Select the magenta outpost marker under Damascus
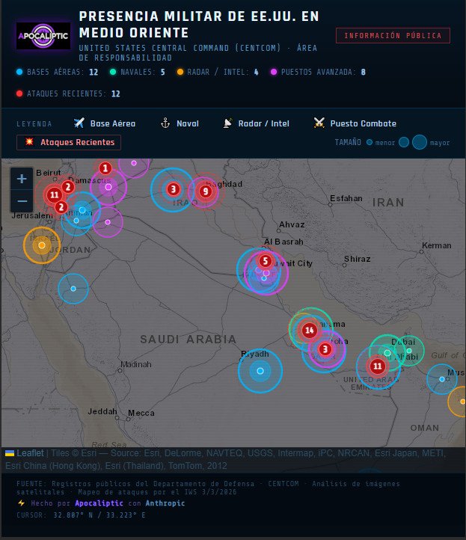This screenshot has width=466, height=540. [x=108, y=187]
